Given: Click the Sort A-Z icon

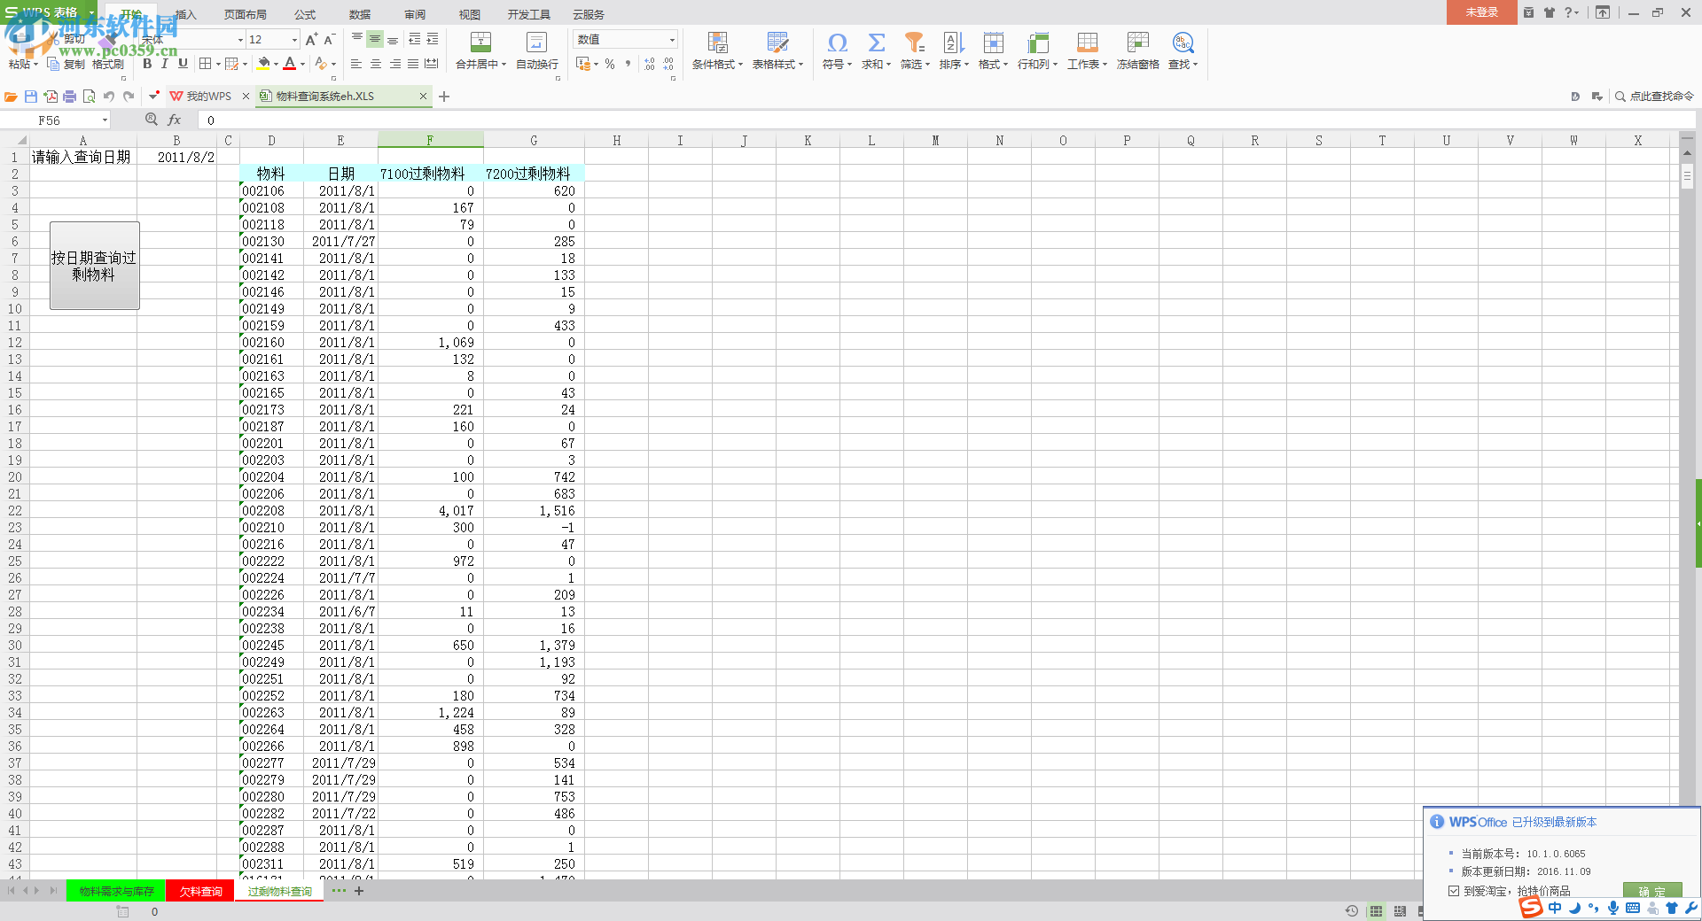Looking at the screenshot, I should coord(954,42).
